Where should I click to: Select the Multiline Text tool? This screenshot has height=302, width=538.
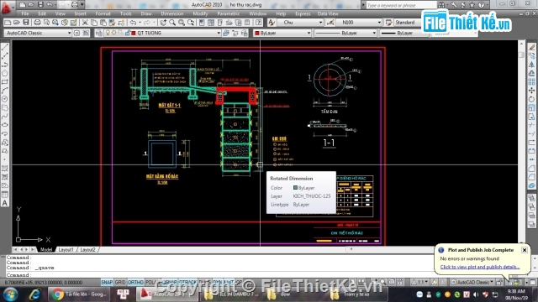click(x=5, y=203)
